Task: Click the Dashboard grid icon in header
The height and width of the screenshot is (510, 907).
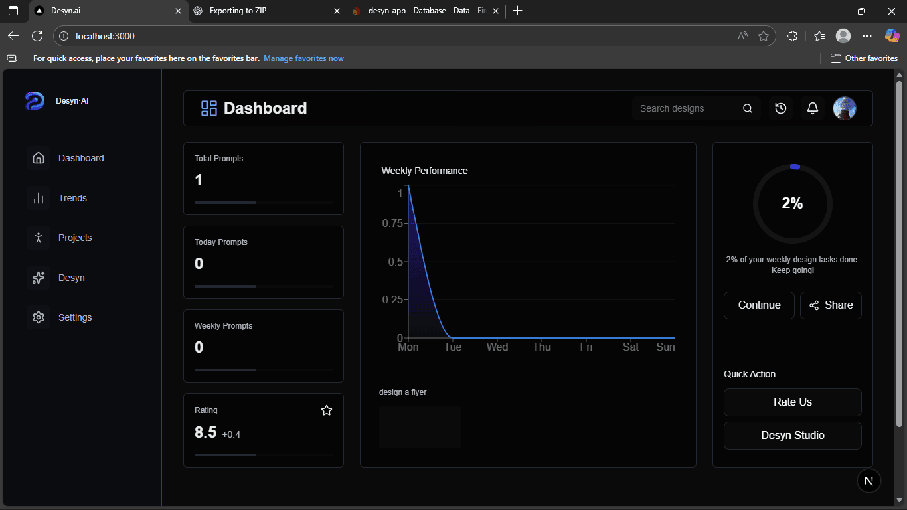Action: (209, 108)
